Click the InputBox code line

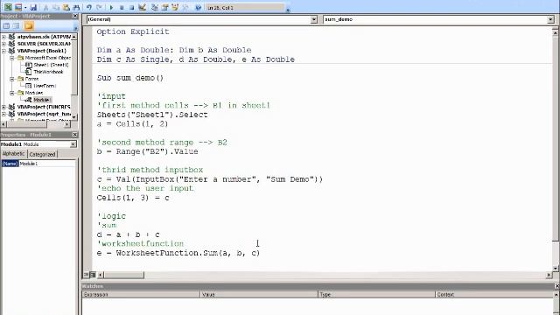coord(210,179)
